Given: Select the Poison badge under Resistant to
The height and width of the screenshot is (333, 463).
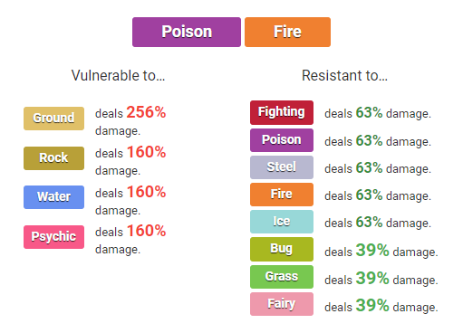Looking at the screenshot, I should (x=282, y=140).
